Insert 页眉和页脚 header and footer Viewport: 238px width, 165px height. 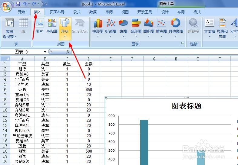click(222, 28)
